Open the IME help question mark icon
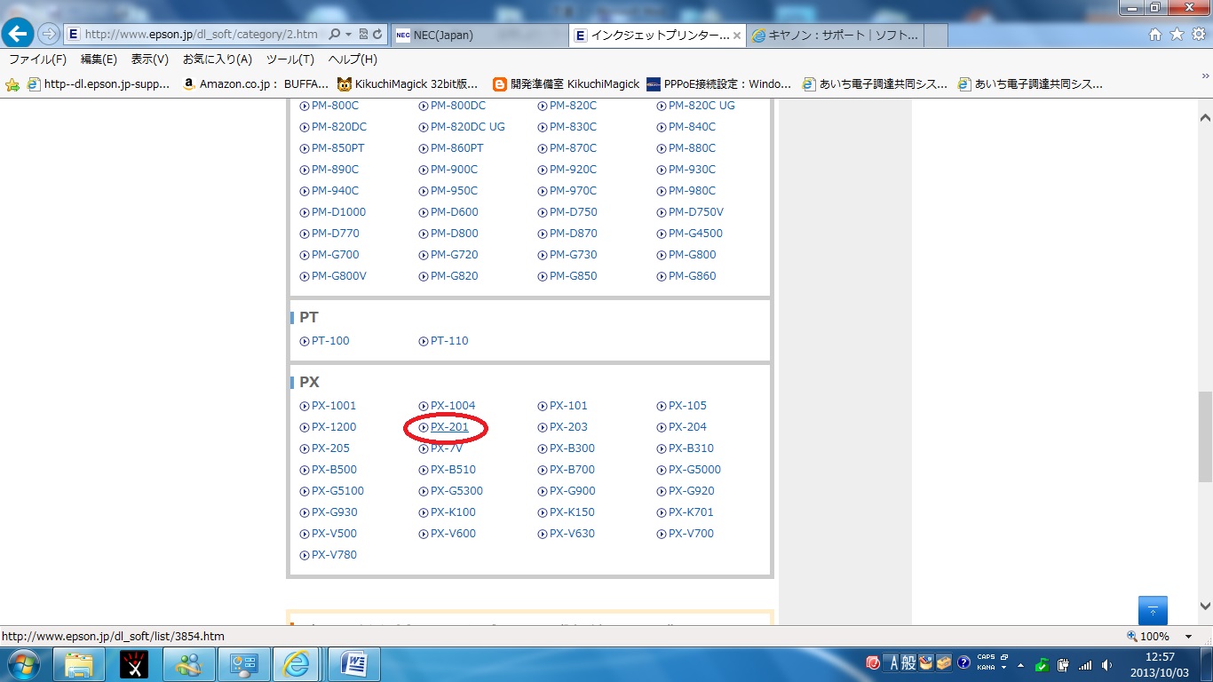The width and height of the screenshot is (1213, 682). pyautogui.click(x=963, y=662)
